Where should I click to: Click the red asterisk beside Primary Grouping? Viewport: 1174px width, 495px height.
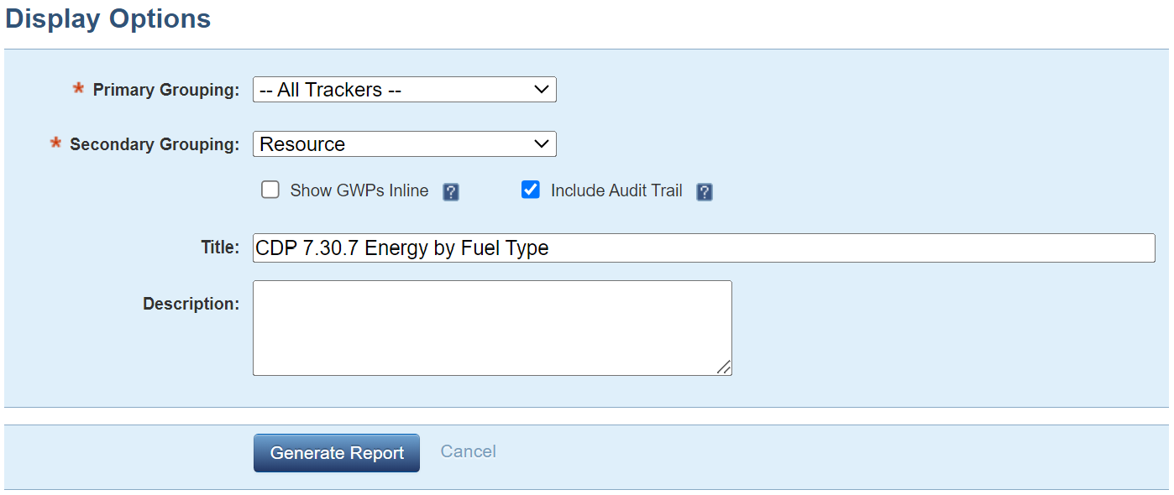pos(79,88)
